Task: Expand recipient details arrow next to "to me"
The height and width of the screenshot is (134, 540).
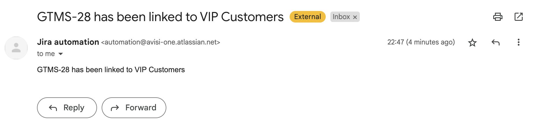Action: click(61, 54)
